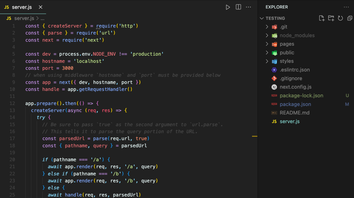This screenshot has height=198, width=354.
Task: Collapse the TESTING workspace section
Action: click(x=262, y=18)
